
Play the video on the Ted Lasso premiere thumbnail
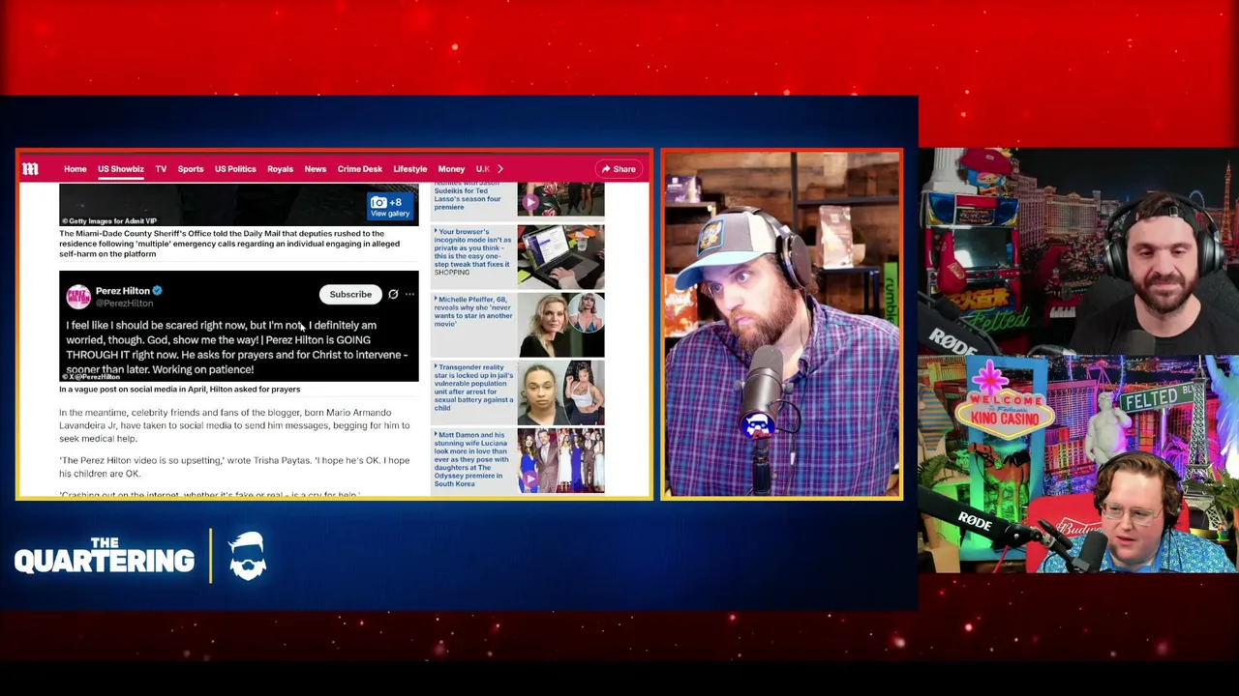529,203
